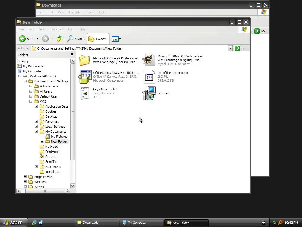The width and height of the screenshot is (302, 227).
Task: Launch Internet Explorer from quick launch
Action: pos(35,223)
